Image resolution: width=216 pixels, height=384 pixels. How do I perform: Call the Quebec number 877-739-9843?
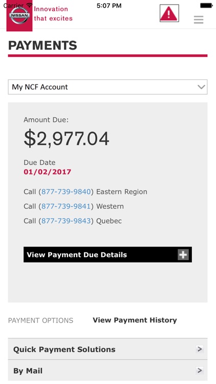[66, 221]
